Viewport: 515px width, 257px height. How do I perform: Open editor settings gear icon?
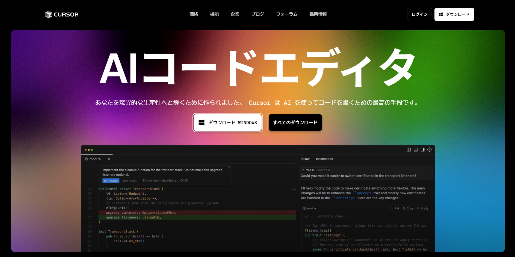430,150
